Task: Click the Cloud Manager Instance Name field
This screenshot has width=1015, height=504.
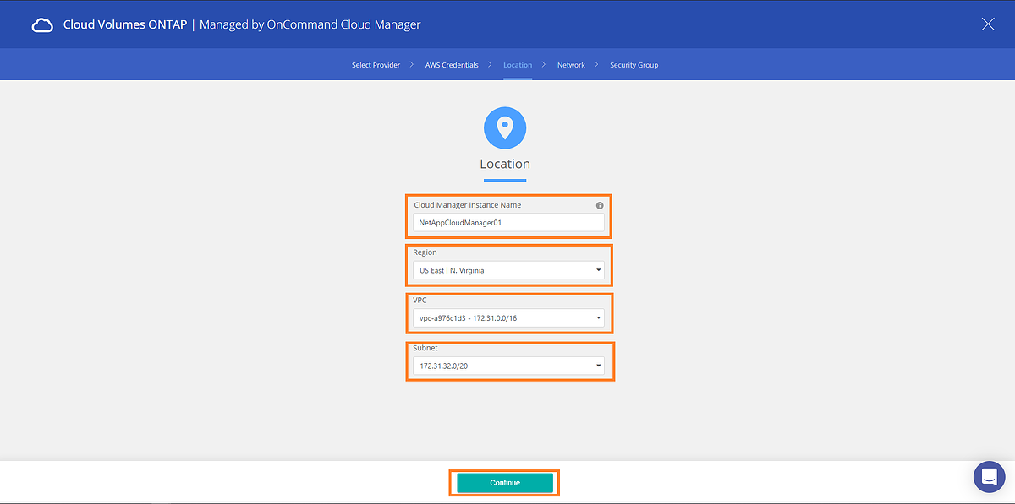Action: (x=509, y=223)
